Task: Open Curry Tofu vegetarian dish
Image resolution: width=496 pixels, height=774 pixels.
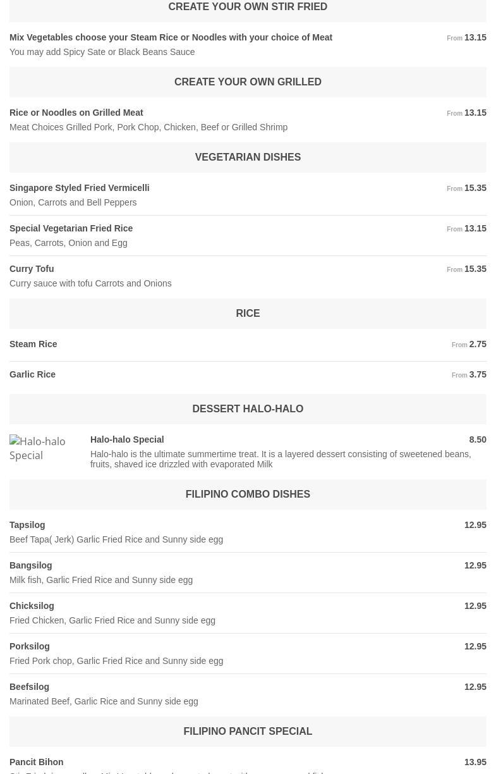Action: (32, 269)
